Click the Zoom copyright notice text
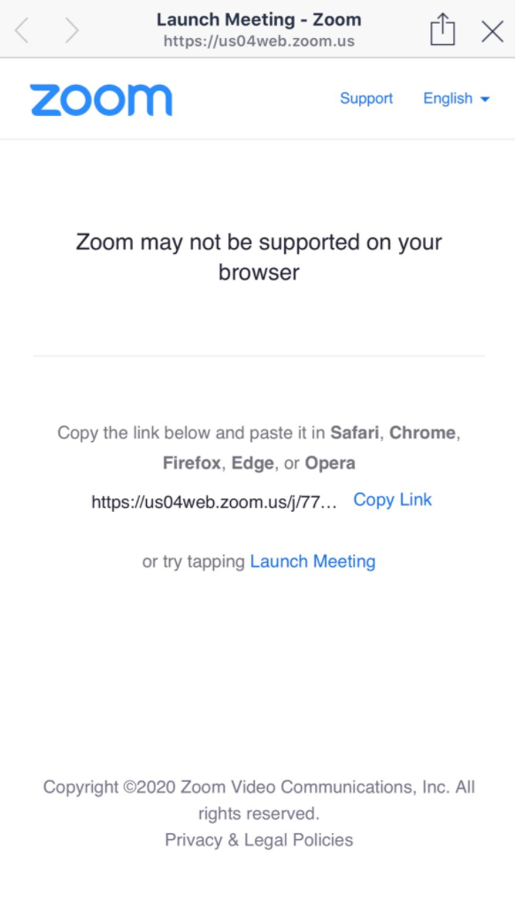 click(x=259, y=800)
